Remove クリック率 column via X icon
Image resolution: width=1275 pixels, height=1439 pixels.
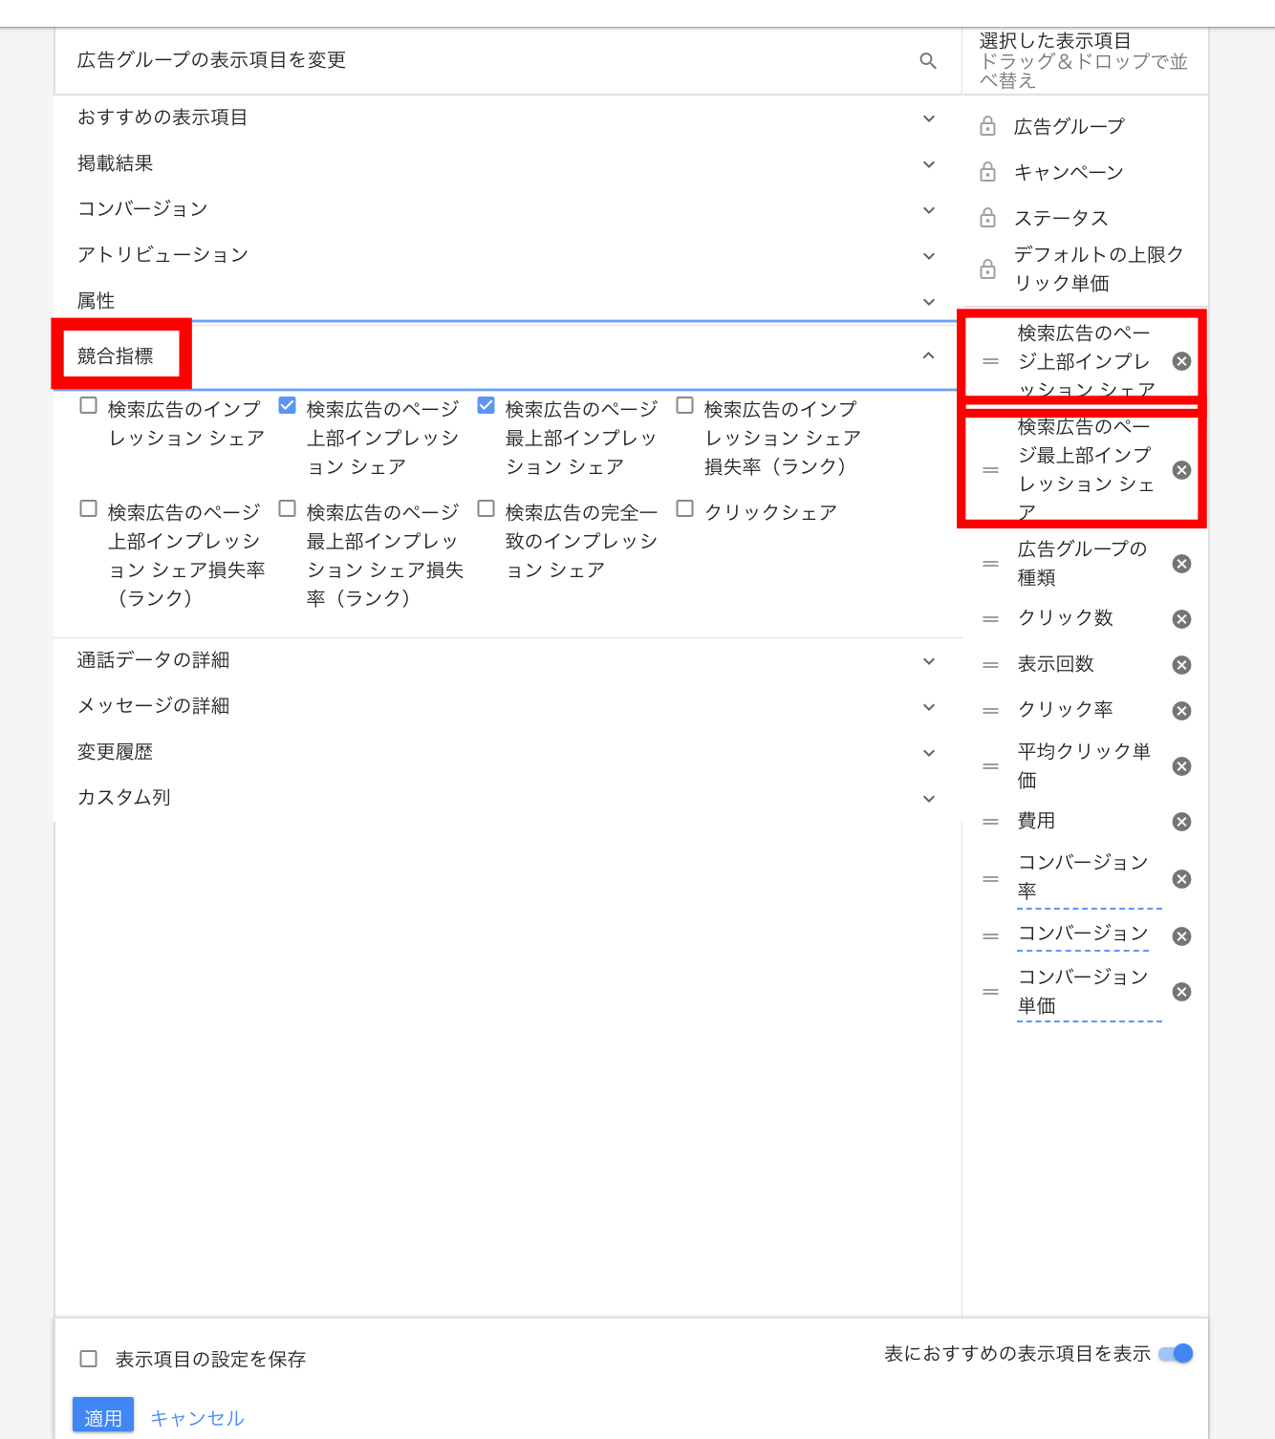[1181, 711]
